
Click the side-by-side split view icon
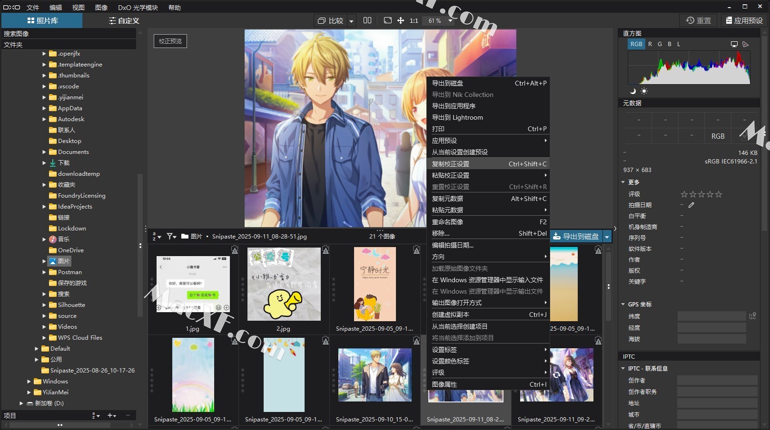pos(367,20)
